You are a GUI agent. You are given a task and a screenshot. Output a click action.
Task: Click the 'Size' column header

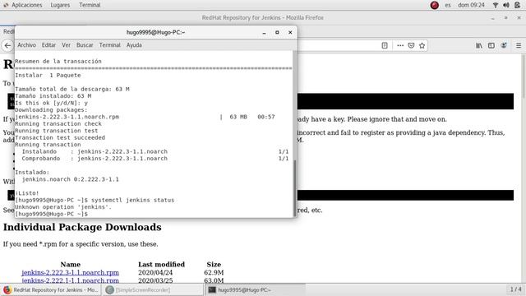pos(214,265)
